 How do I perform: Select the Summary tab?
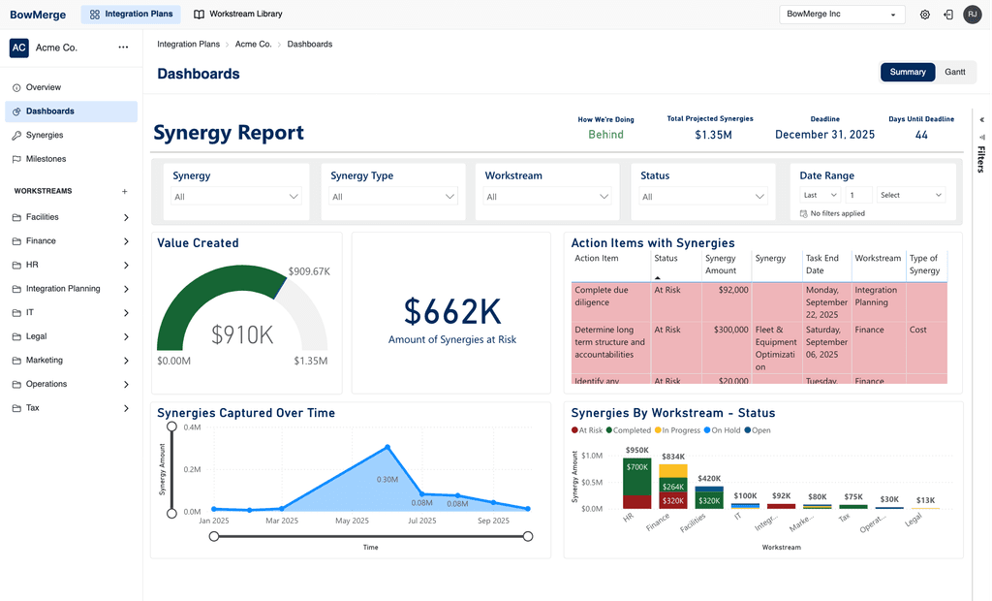tap(907, 72)
